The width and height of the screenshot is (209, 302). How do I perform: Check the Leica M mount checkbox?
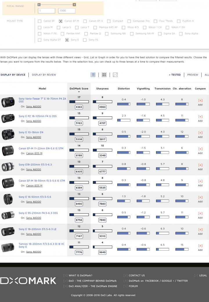[x=40, y=28]
